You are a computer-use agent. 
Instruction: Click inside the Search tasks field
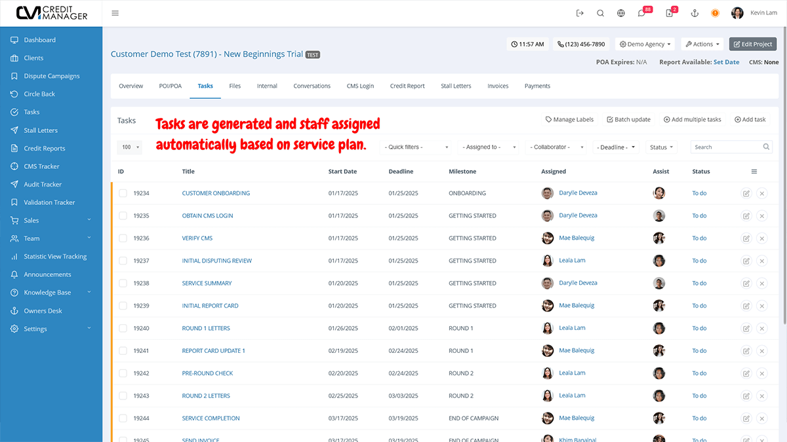725,147
